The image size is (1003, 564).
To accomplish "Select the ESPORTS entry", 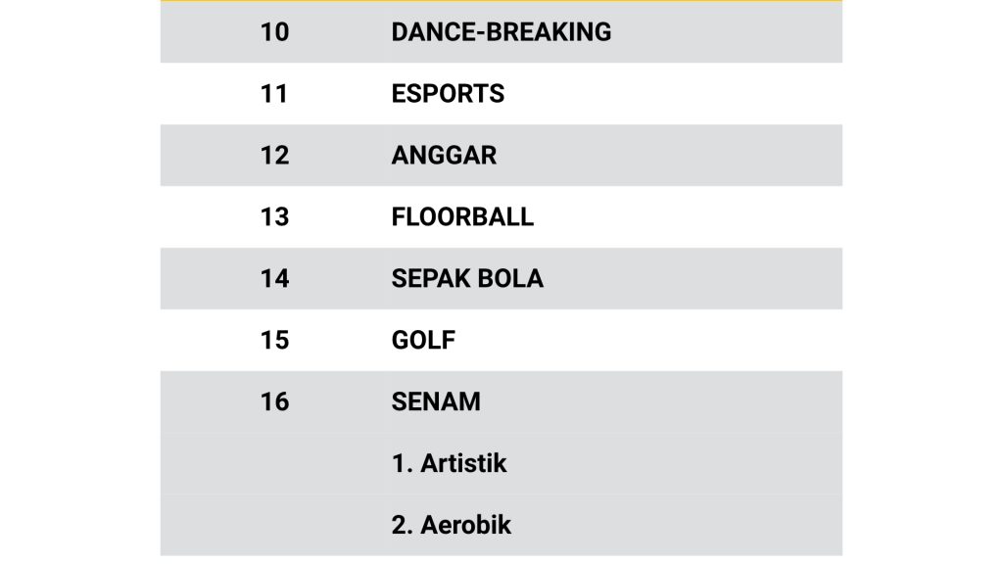I will tap(448, 94).
